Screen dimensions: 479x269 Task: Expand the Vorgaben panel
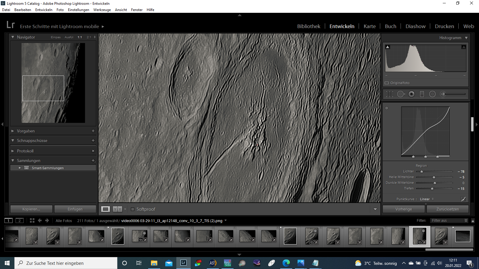tap(13, 131)
